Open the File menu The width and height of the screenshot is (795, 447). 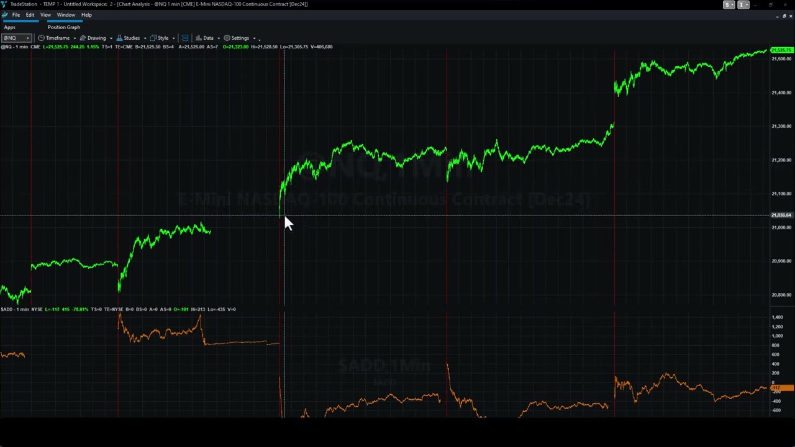tap(16, 15)
